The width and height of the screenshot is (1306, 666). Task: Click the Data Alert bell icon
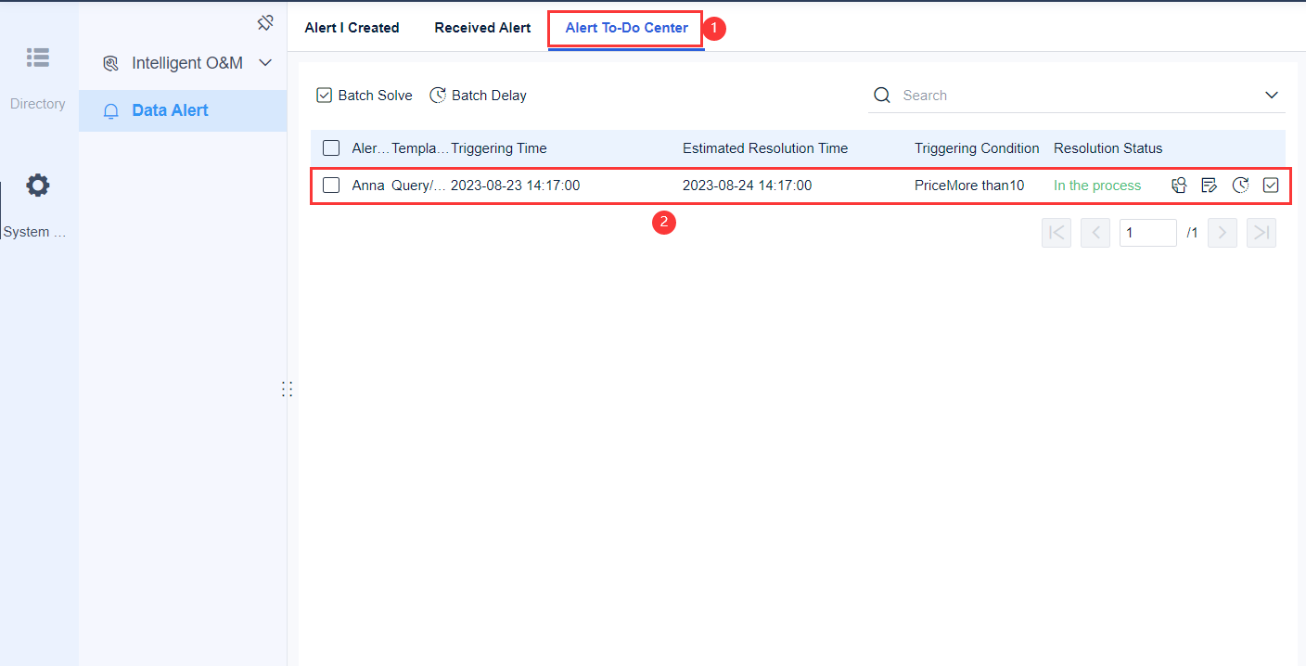tap(110, 110)
